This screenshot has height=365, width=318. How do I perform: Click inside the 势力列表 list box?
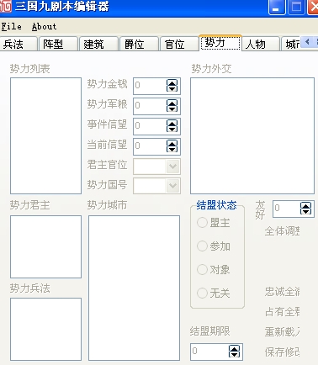coord(45,136)
